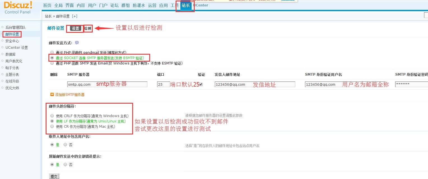Screen dimensions: 428x179
Task: Select SOCKET SMTP server sending option
Action: [52, 58]
